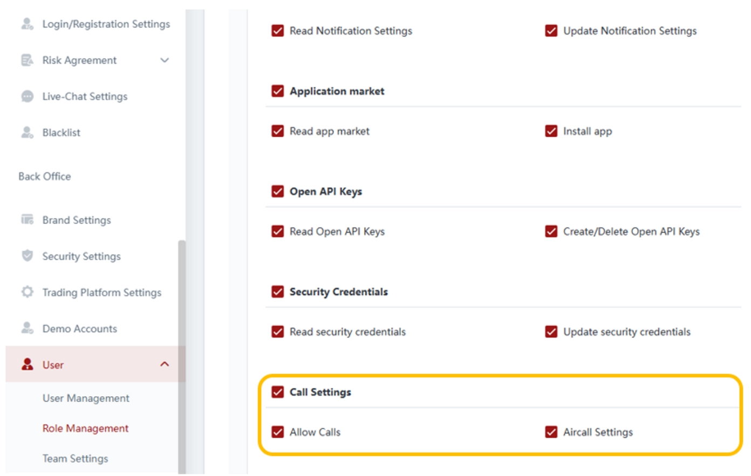Open User Management page
751x476 pixels.
(86, 398)
